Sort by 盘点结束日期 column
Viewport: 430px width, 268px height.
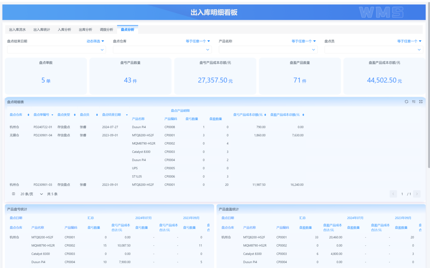(x=126, y=114)
